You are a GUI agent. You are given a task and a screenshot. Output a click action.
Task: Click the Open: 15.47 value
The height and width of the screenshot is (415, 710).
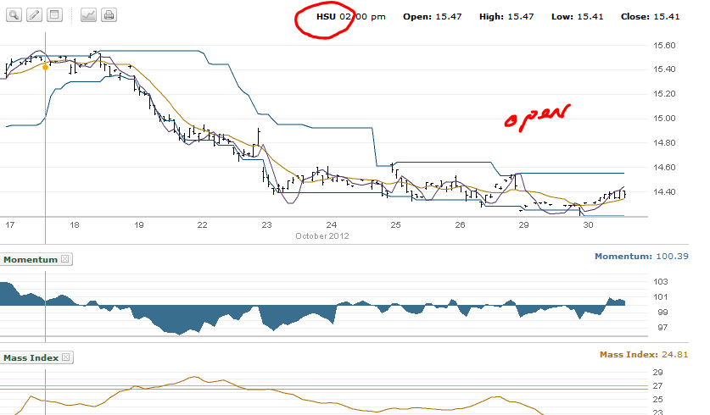click(x=433, y=17)
